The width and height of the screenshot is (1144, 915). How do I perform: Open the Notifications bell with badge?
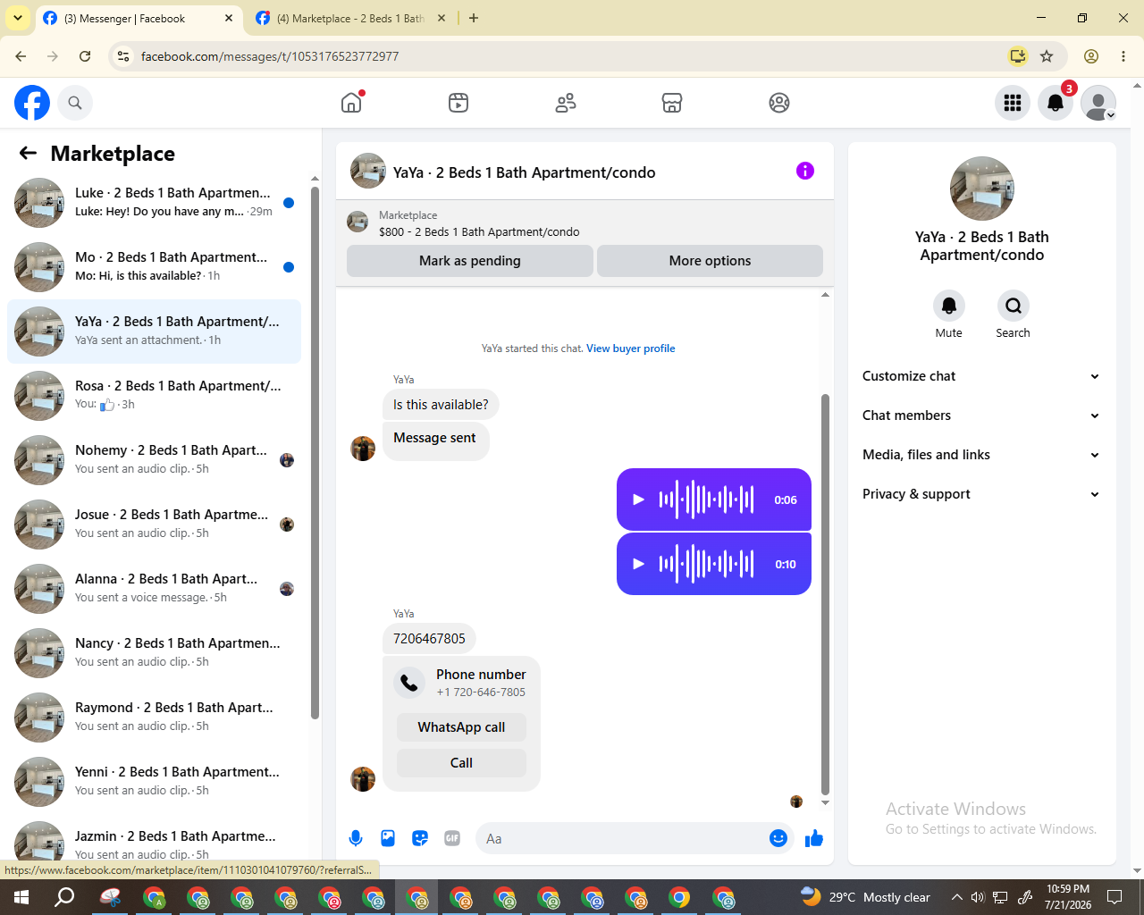pos(1056,103)
